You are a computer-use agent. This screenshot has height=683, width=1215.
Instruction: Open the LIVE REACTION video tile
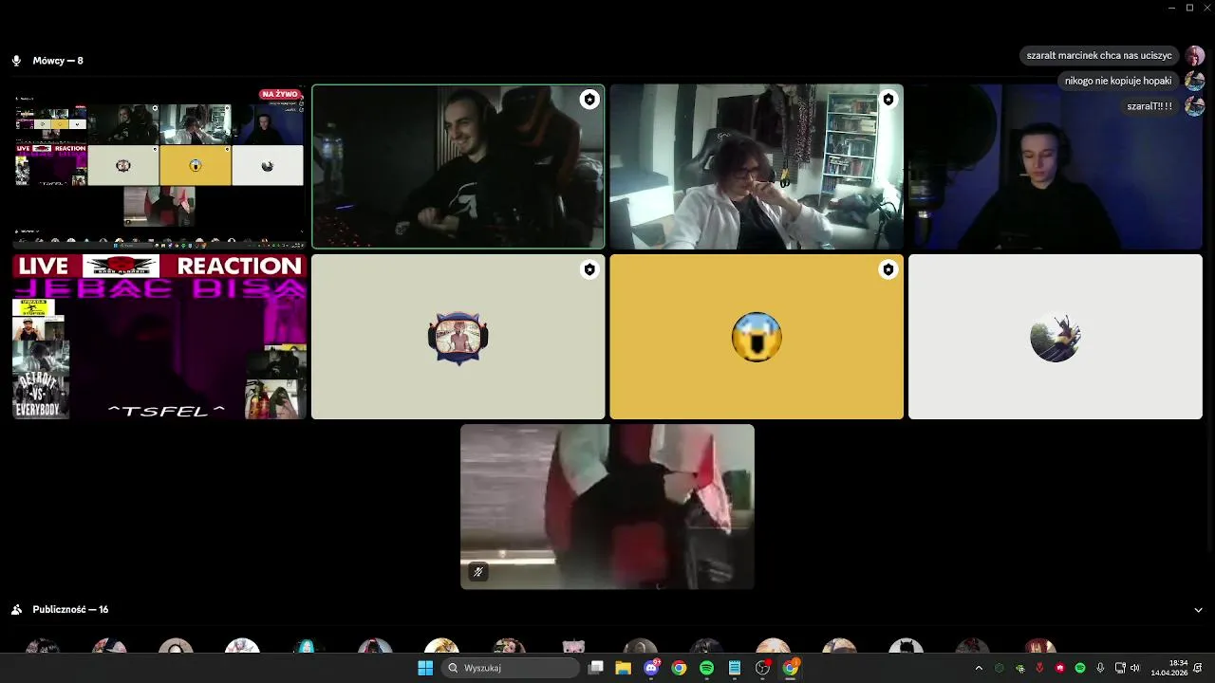tap(159, 337)
